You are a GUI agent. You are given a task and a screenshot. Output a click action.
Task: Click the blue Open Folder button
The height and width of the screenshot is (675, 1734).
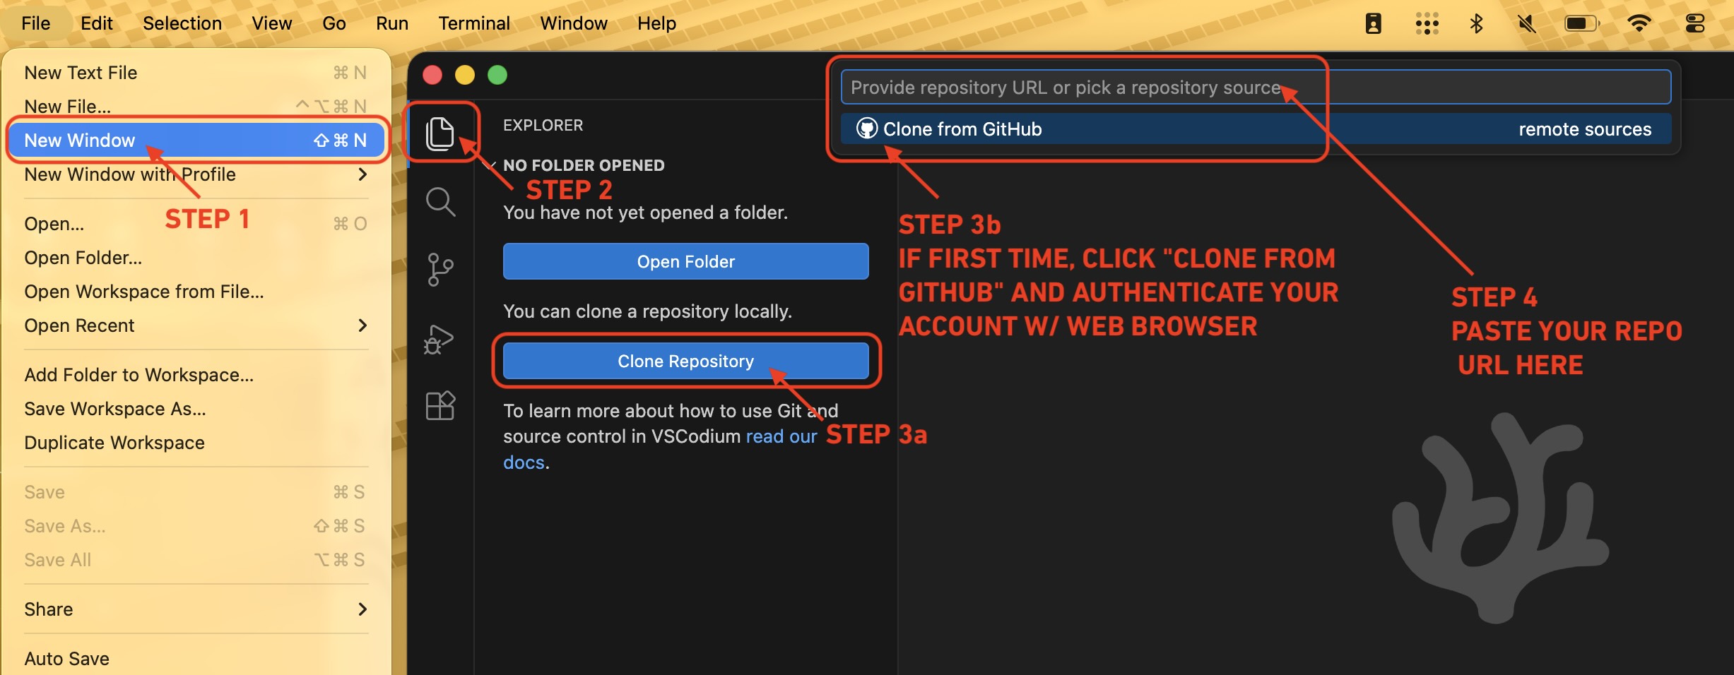[x=685, y=261]
